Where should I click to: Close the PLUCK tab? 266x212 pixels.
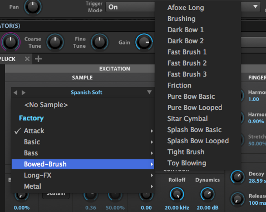coord(27,59)
